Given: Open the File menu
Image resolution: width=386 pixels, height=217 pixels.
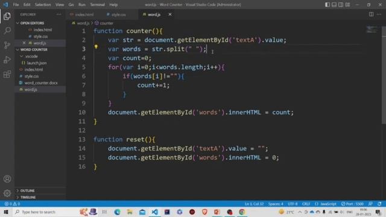Looking at the screenshot, I should pos(16,5).
